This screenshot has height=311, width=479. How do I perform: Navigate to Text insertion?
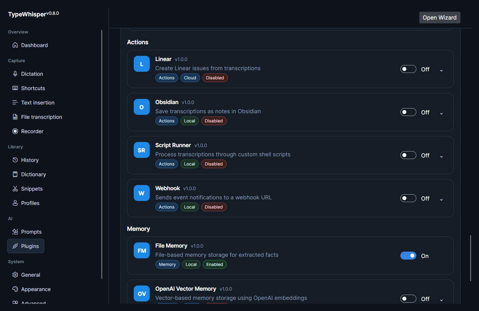[33, 102]
